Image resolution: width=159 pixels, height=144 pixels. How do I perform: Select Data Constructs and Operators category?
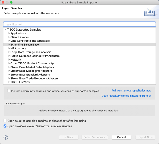[30, 41]
